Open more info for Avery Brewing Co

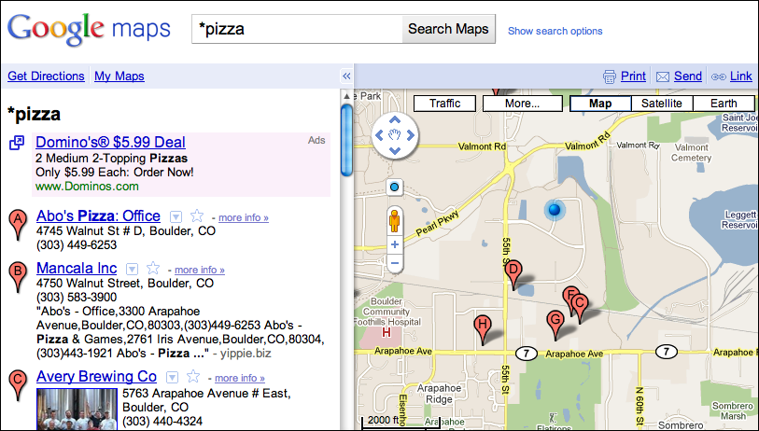click(x=240, y=378)
